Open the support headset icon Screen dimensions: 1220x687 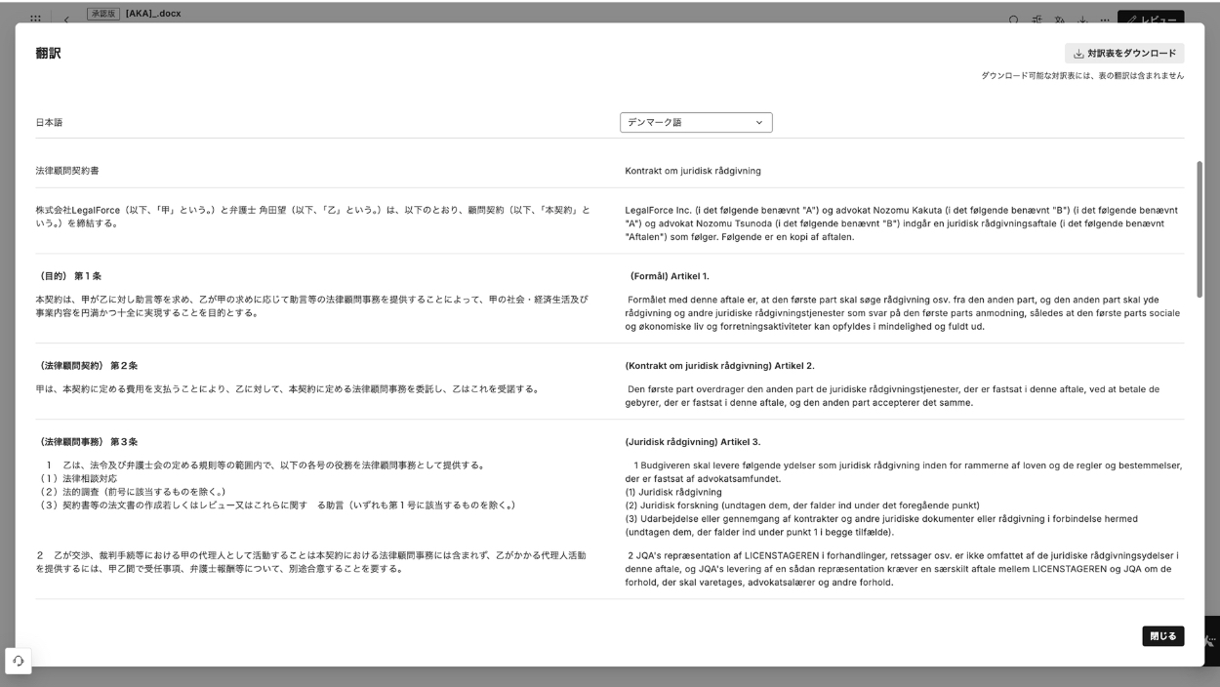19,661
